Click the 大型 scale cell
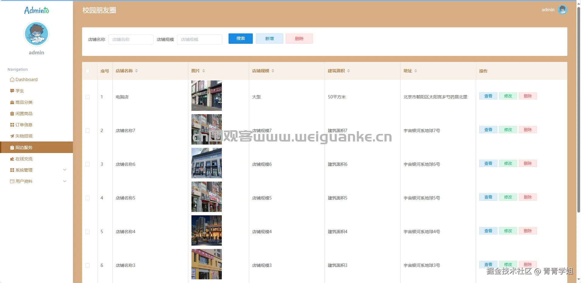The width and height of the screenshot is (581, 283). click(x=256, y=97)
